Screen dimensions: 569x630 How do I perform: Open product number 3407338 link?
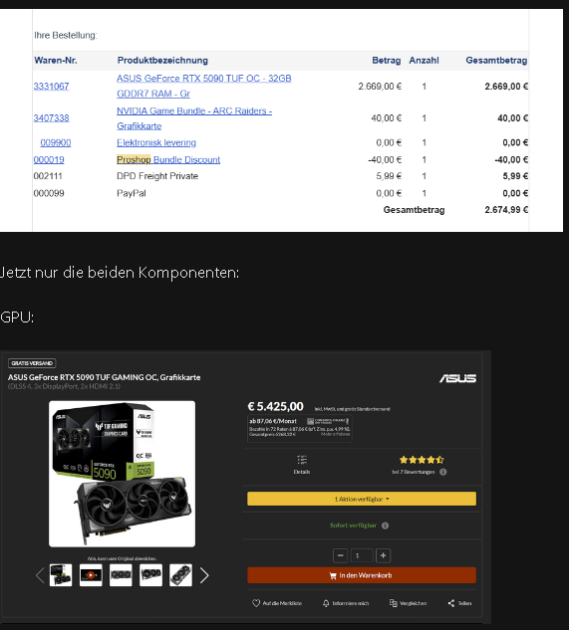[x=51, y=117]
